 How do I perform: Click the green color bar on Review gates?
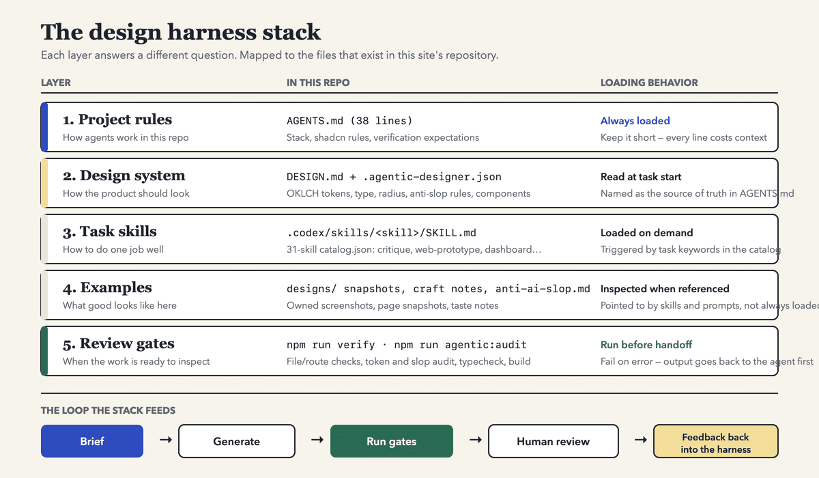(x=44, y=351)
